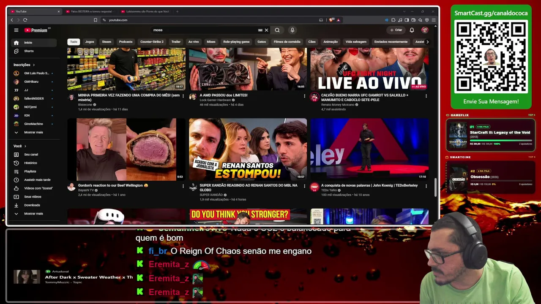541x304 pixels.
Task: Expand Mostrar mais under Inscrições
Action: pos(34,132)
